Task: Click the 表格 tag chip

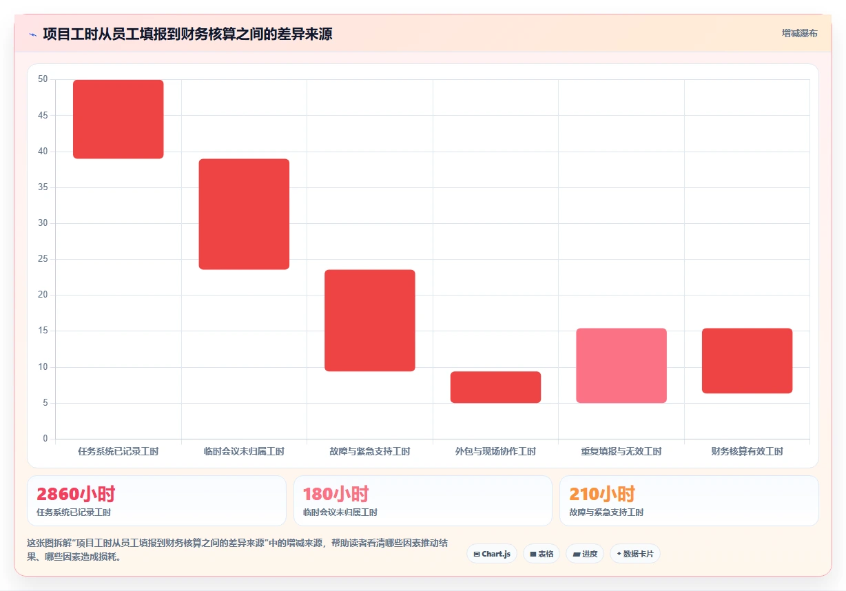Action: [541, 554]
